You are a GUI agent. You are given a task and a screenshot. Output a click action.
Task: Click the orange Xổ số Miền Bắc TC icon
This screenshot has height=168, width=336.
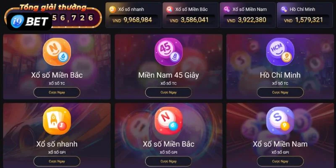point(57,52)
